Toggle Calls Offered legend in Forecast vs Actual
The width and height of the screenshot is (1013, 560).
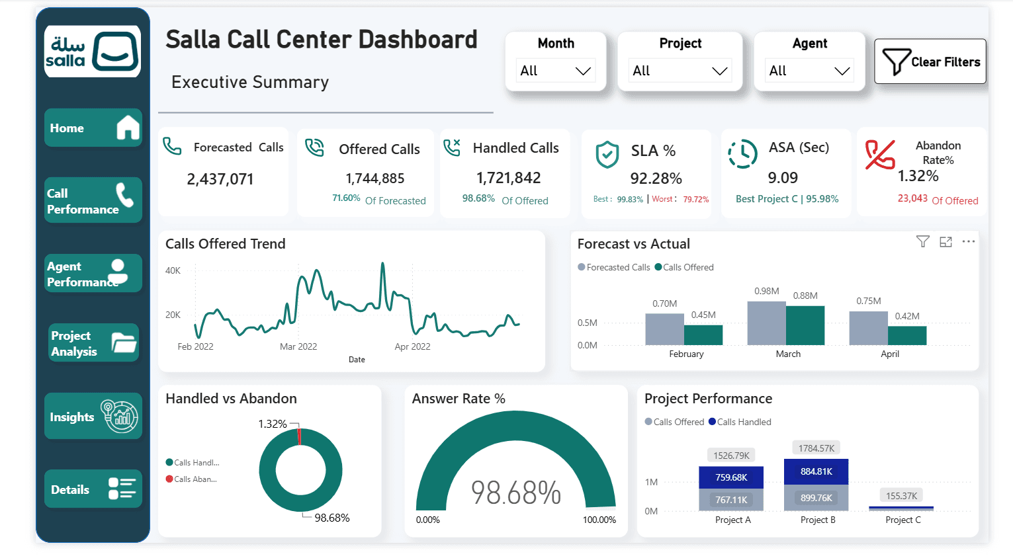684,267
